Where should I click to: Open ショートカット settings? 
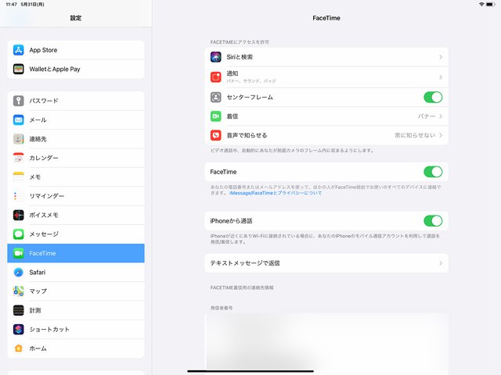click(76, 329)
